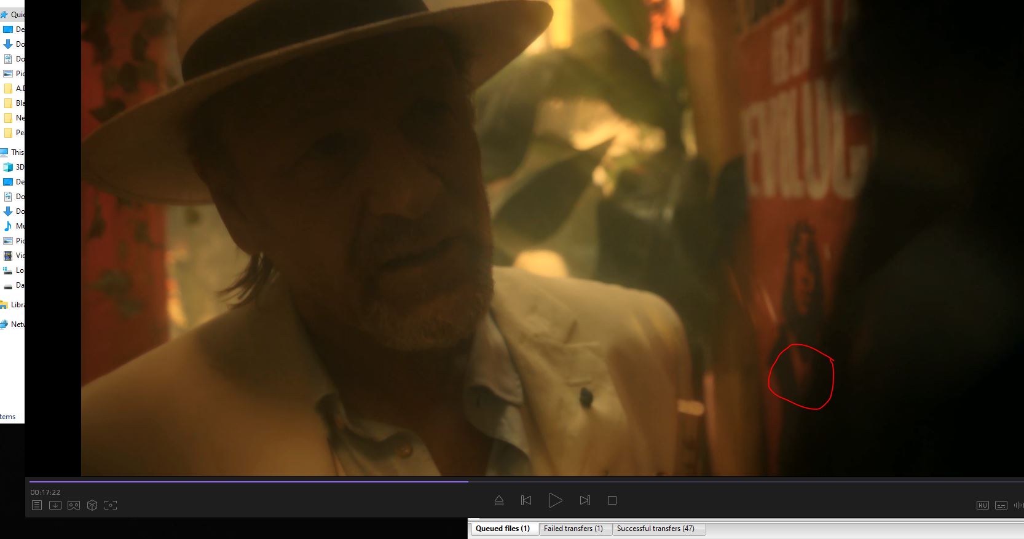
Task: Click the 3D cube icon
Action: (92, 505)
